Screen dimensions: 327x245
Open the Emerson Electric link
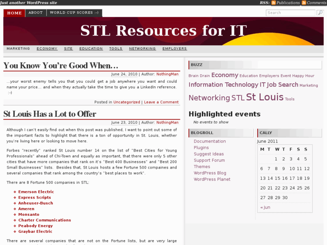[36, 192]
